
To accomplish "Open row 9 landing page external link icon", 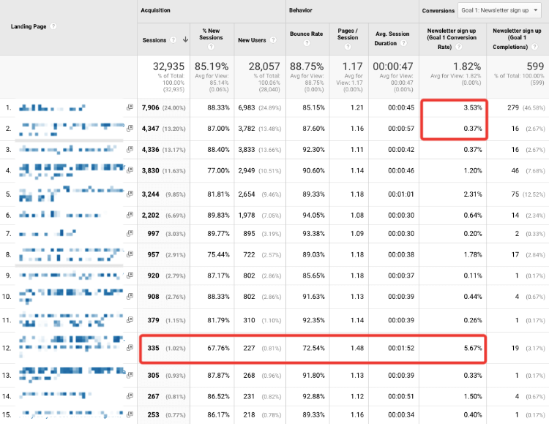I will click(x=130, y=276).
